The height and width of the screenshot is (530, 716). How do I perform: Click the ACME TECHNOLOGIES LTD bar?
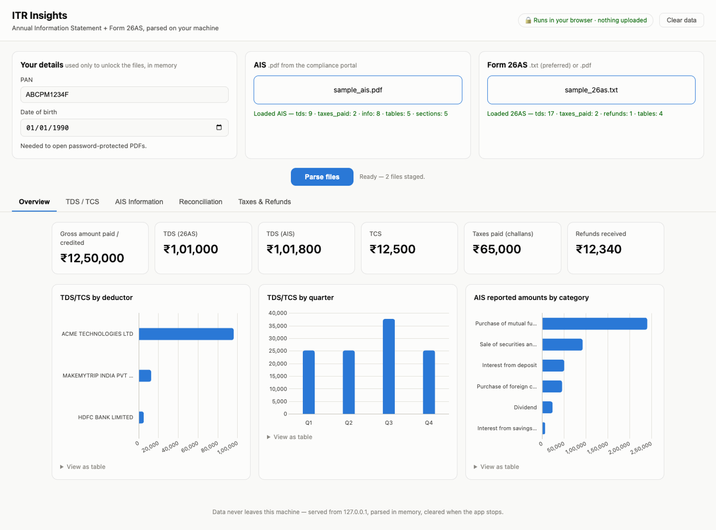[186, 334]
